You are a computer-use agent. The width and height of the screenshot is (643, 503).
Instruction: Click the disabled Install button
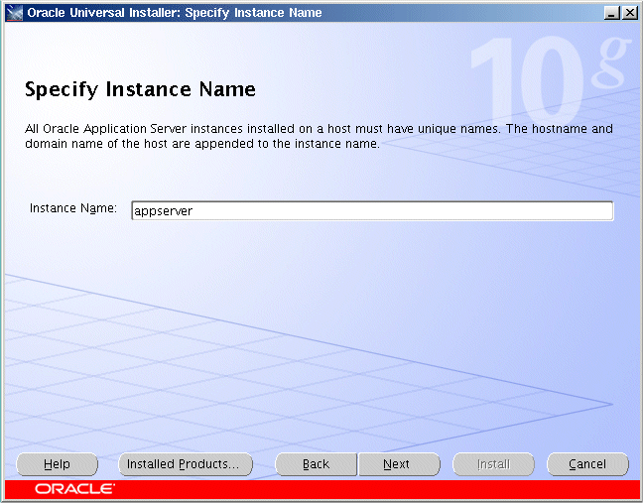point(493,464)
